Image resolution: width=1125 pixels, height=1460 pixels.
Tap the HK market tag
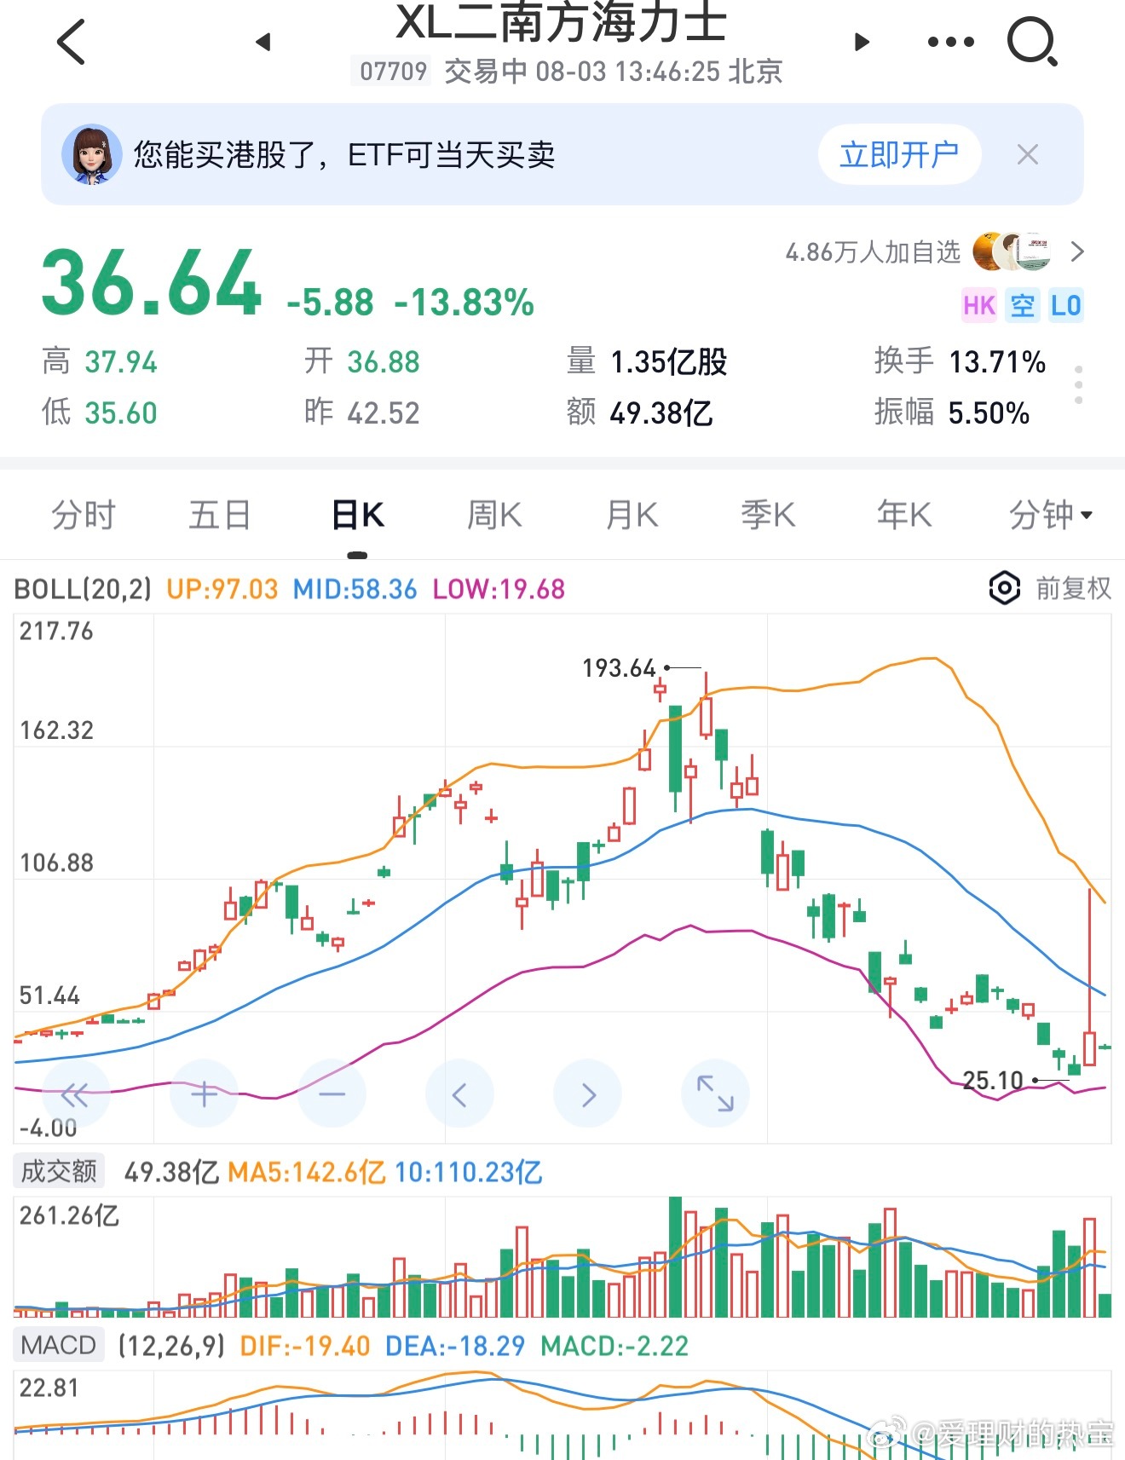[x=979, y=305]
